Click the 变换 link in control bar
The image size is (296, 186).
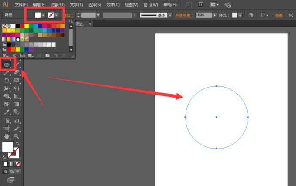click(x=279, y=15)
